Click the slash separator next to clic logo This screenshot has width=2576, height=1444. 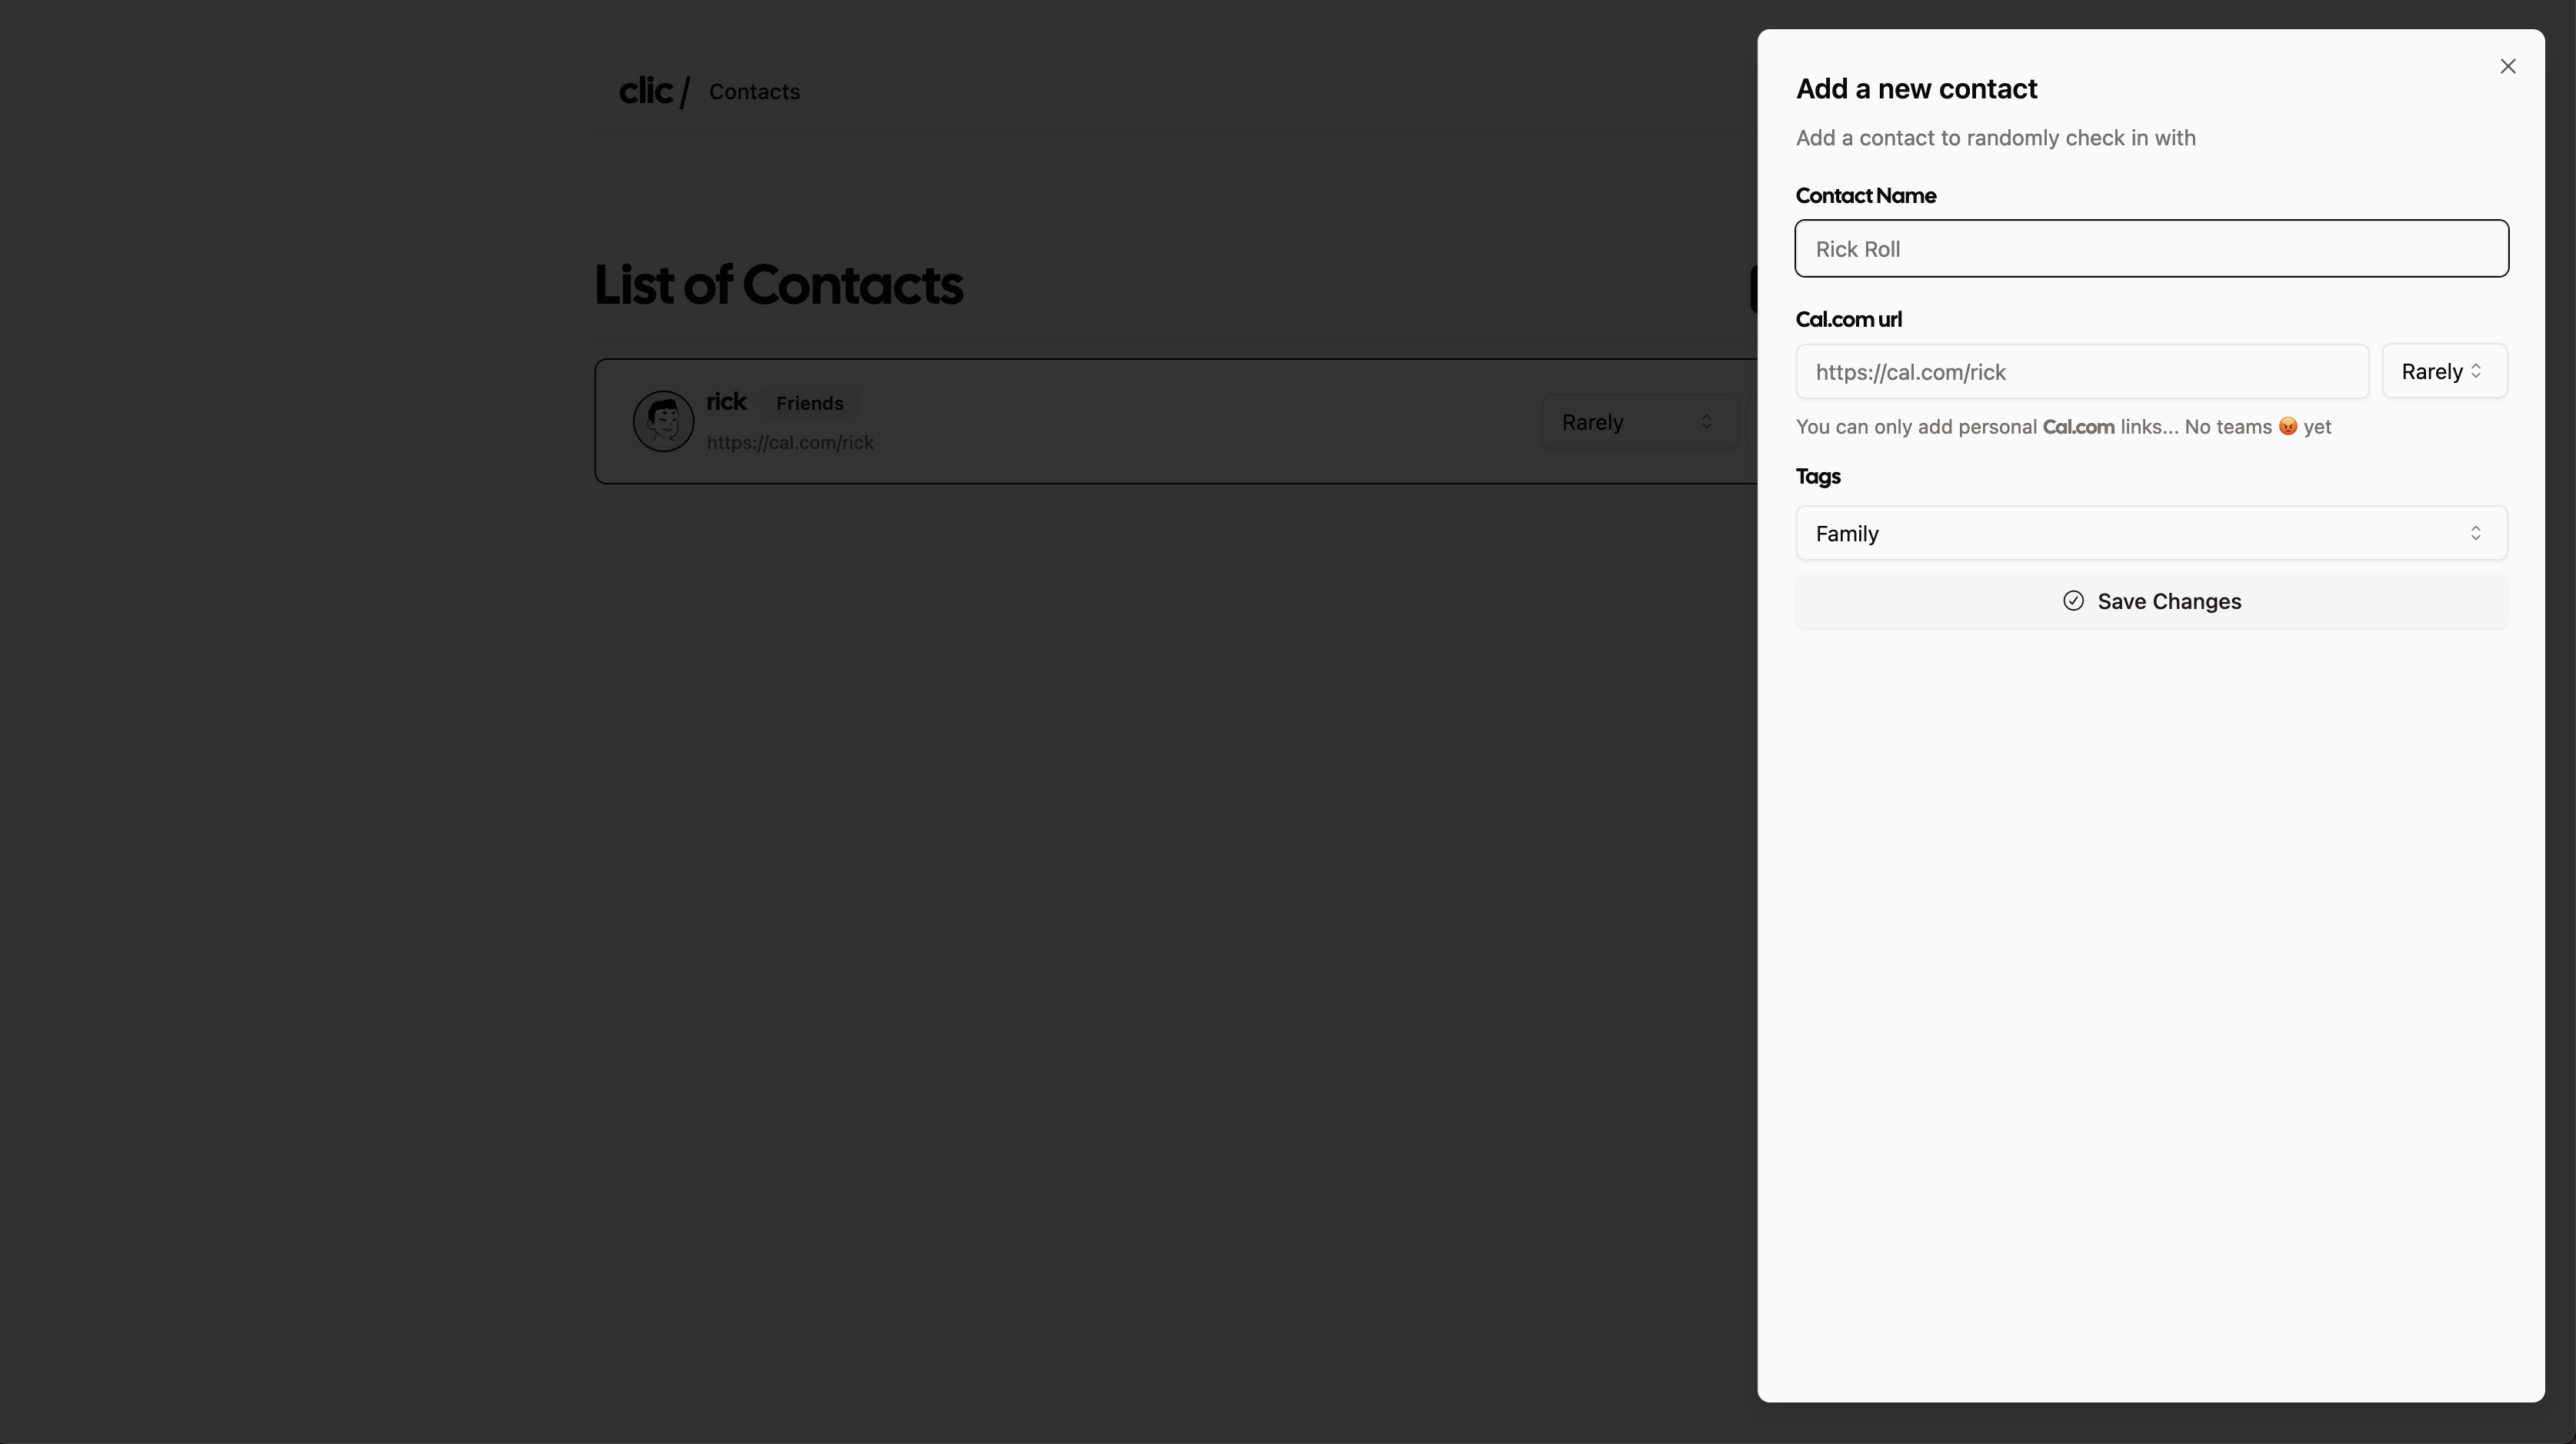(685, 90)
